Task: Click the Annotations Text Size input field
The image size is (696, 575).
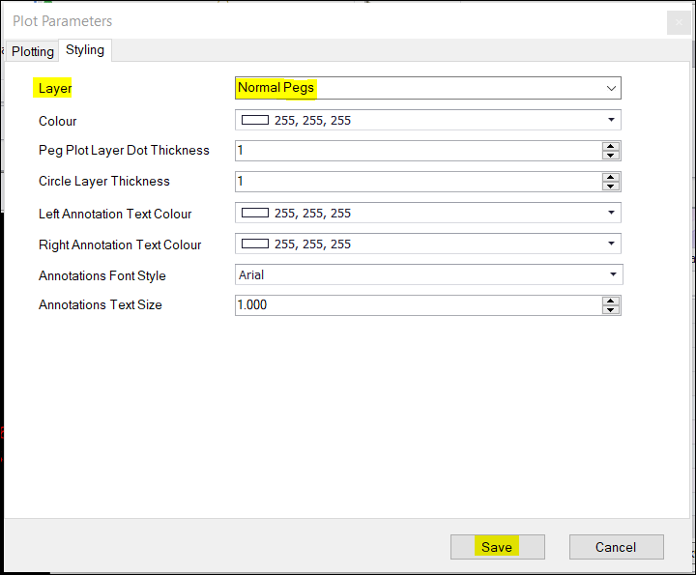Action: [x=416, y=305]
